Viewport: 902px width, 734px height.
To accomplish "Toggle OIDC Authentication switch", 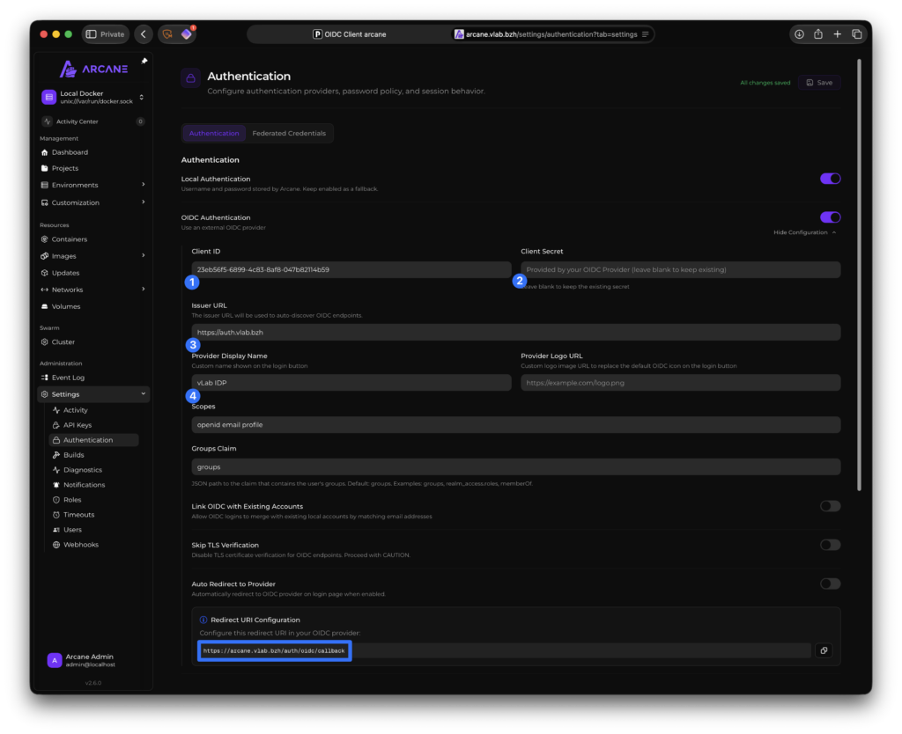I will (x=830, y=217).
